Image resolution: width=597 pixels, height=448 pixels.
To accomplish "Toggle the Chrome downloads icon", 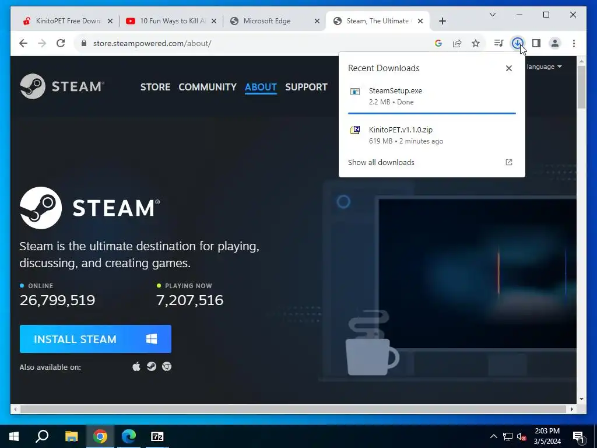I will tap(517, 43).
